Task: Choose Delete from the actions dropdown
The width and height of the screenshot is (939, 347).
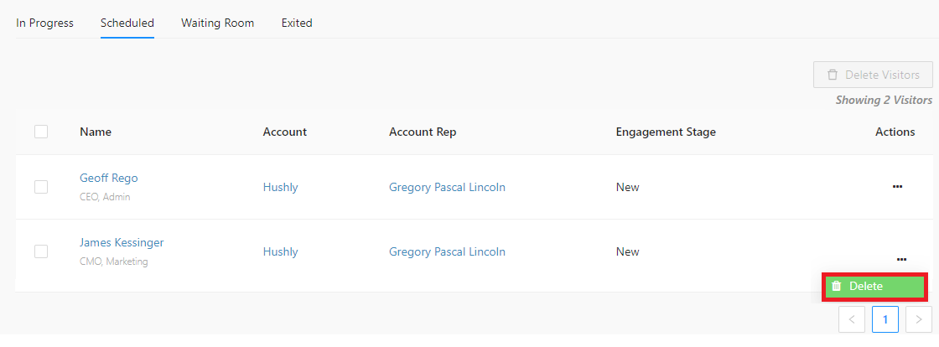Action: click(875, 287)
